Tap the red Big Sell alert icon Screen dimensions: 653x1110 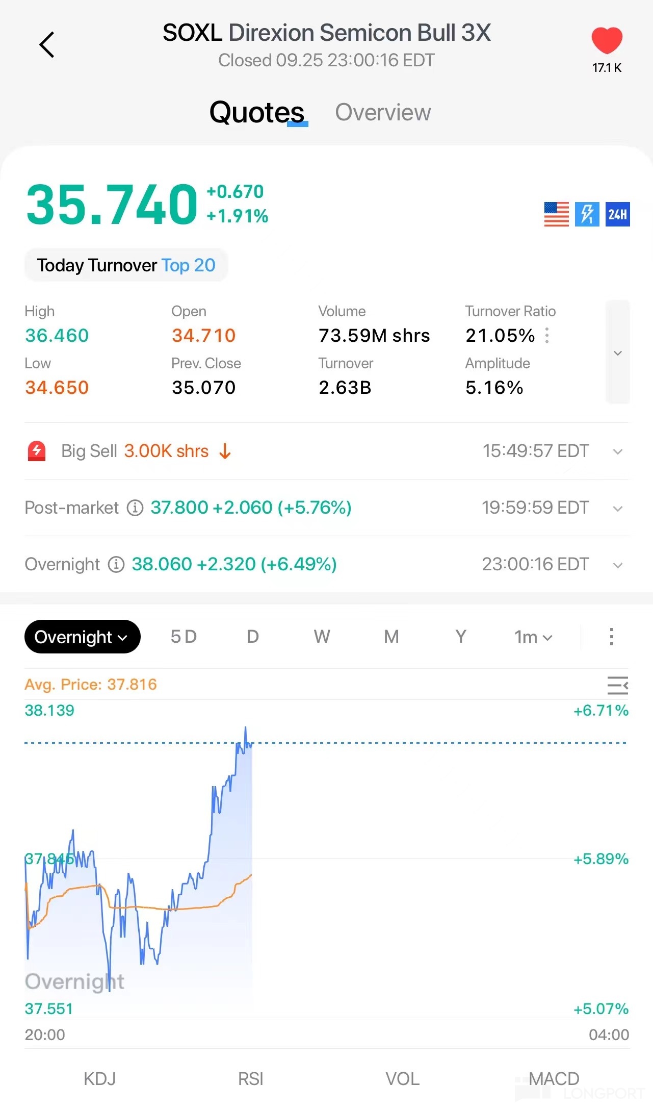click(37, 451)
